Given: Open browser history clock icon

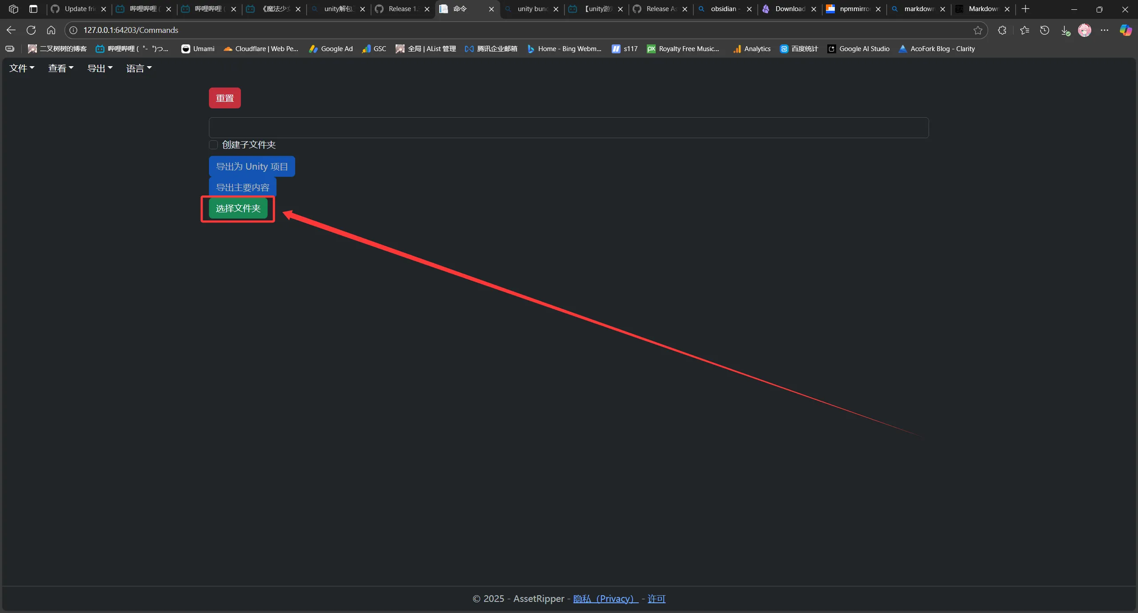Looking at the screenshot, I should click(x=1045, y=30).
